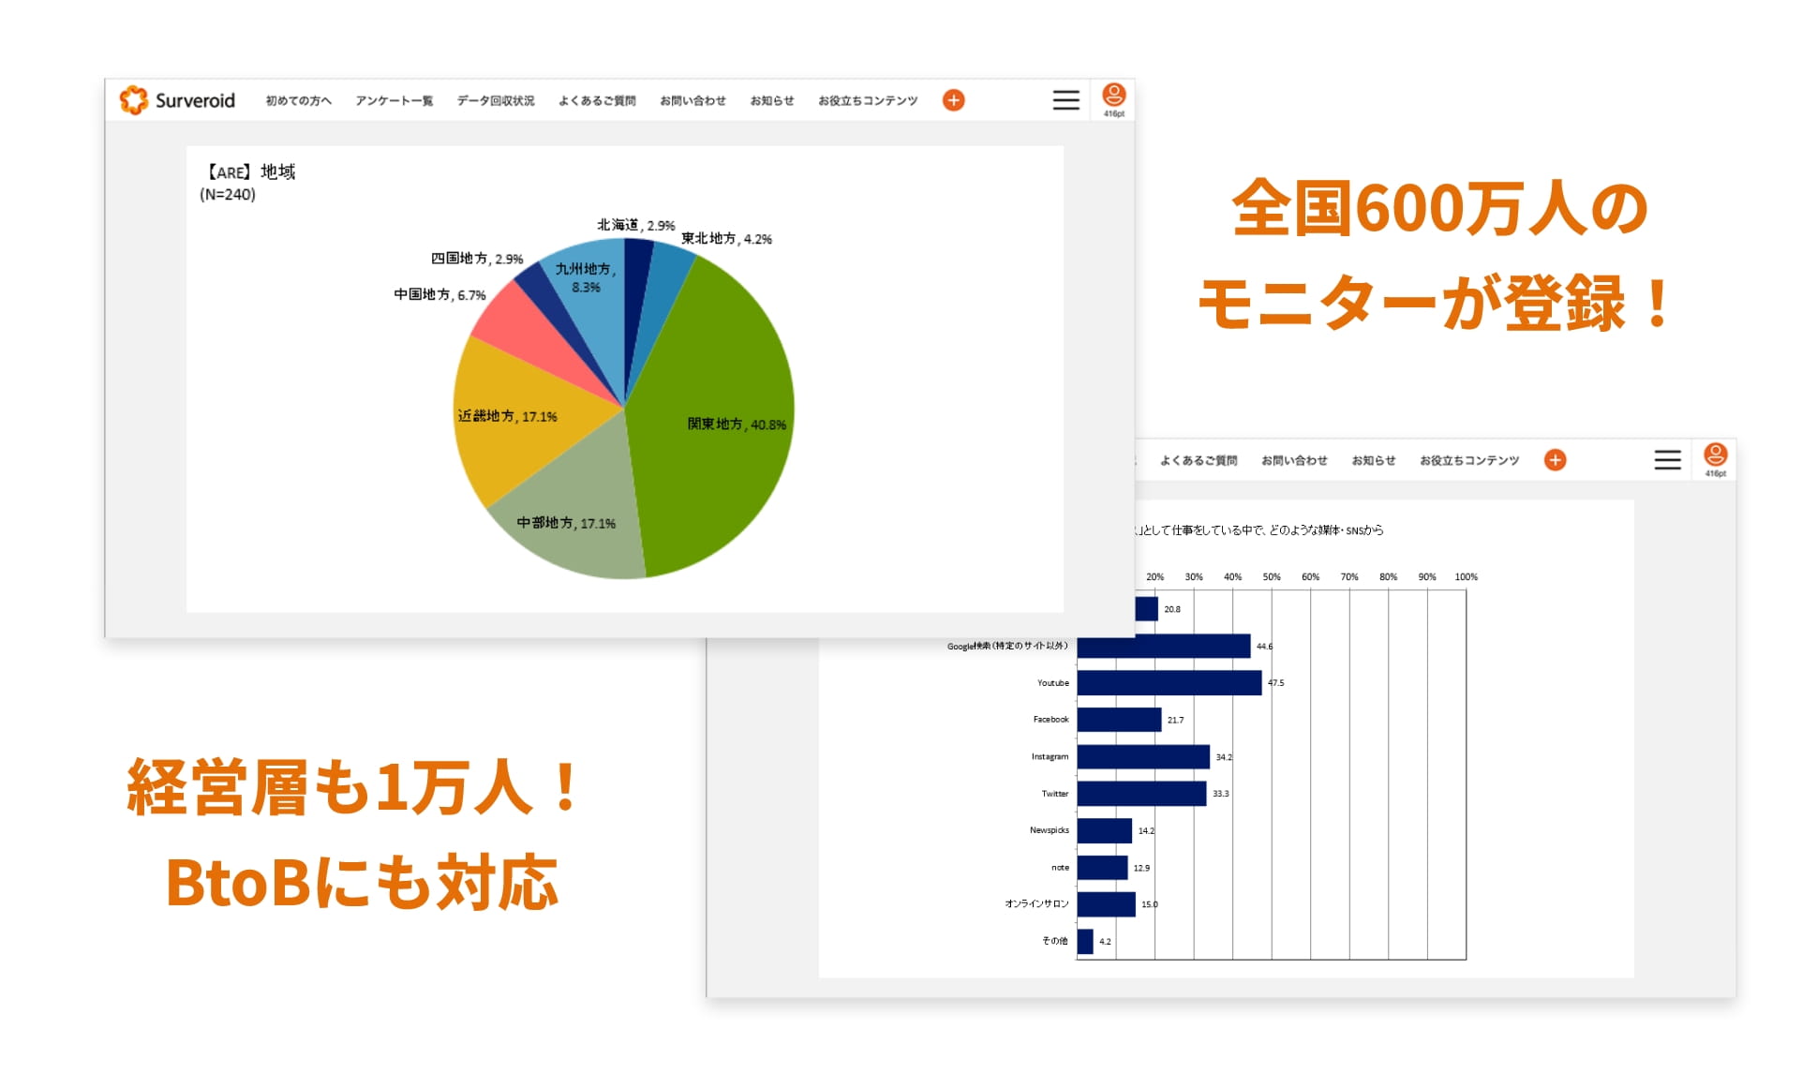Open the hamburger menu on the bottom window
This screenshot has height=1088, width=1802.
[x=1667, y=460]
